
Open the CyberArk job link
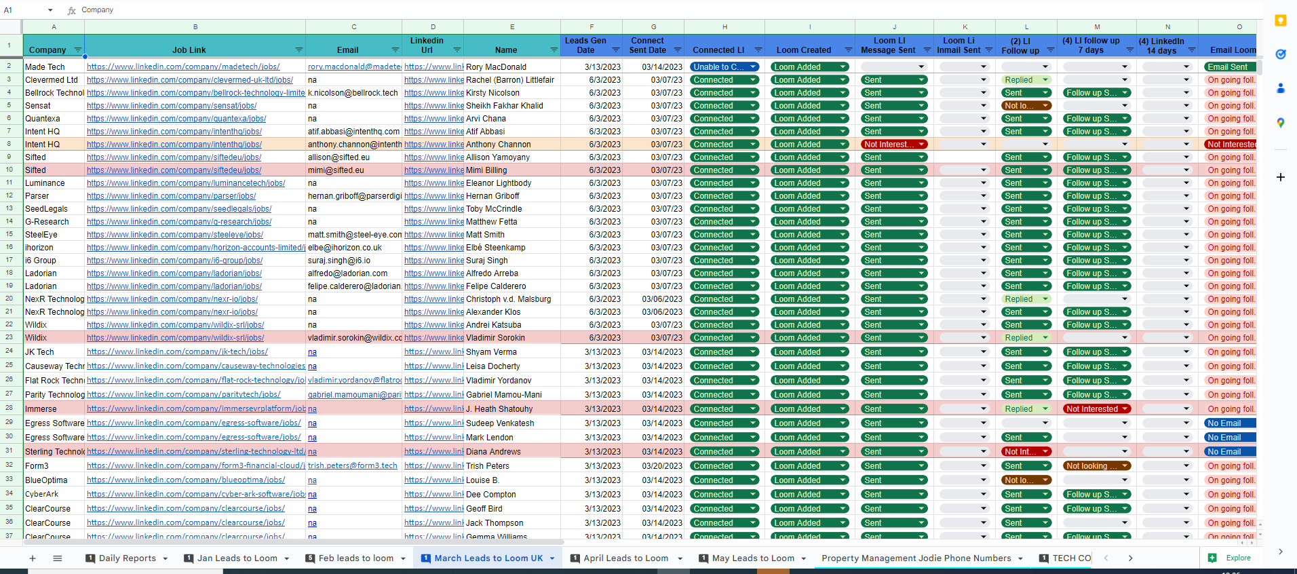[196, 495]
